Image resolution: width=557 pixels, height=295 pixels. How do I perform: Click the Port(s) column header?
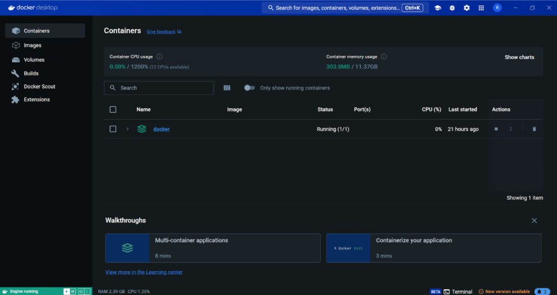[362, 109]
